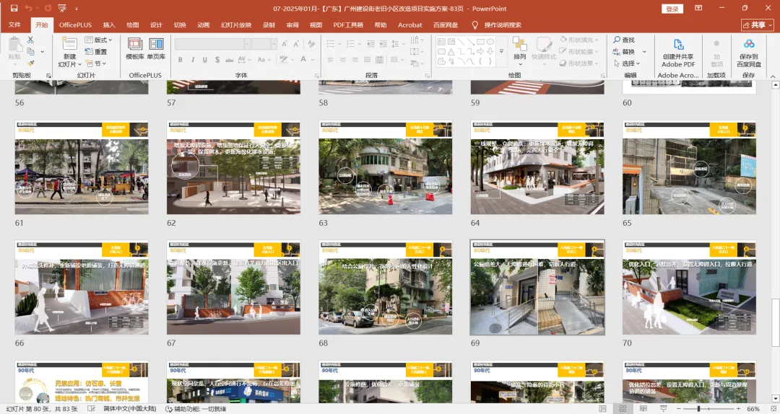The height and width of the screenshot is (414, 780).
Task: Select slide 61 thumbnail
Action: pyautogui.click(x=82, y=168)
